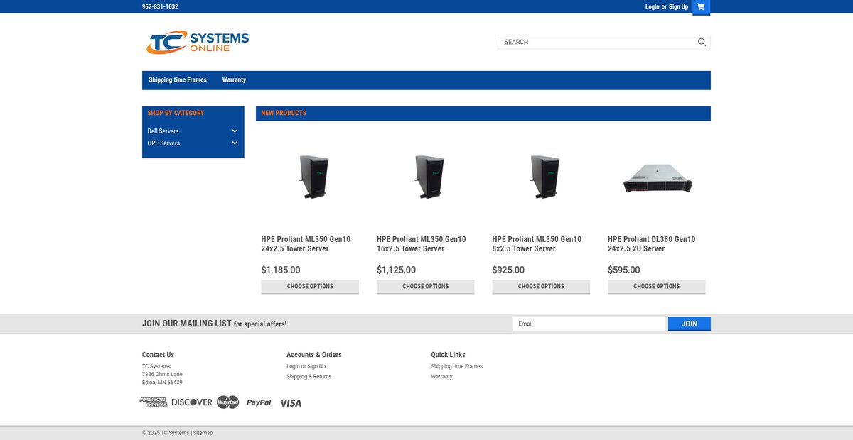
Task: Open the shopping cart icon
Action: click(701, 6)
